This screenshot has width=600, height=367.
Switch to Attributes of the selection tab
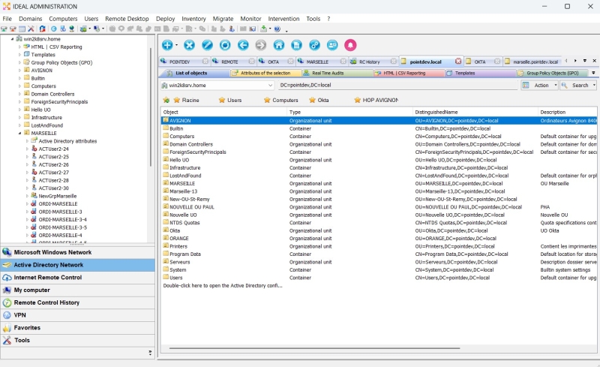click(265, 74)
